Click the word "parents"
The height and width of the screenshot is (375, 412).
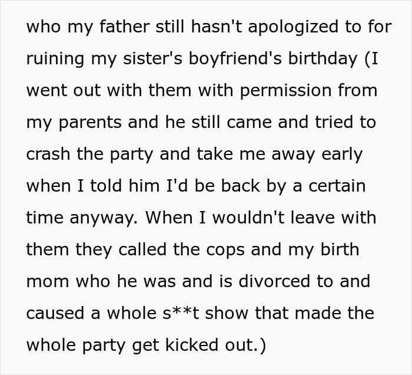click(90, 123)
